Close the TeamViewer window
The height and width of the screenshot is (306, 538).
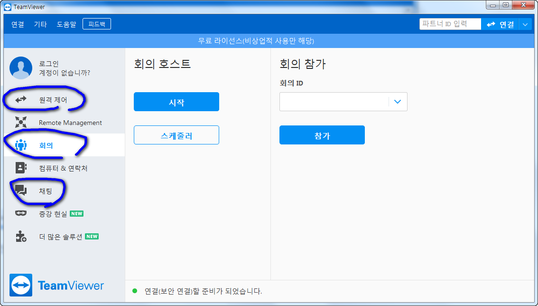524,5
